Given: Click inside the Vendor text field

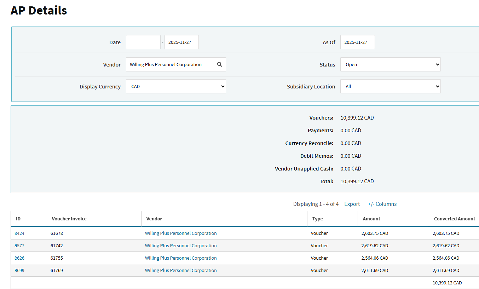Looking at the screenshot, I should coord(170,64).
